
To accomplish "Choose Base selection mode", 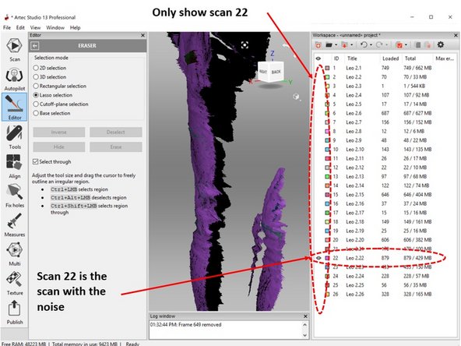I will click(51, 113).
